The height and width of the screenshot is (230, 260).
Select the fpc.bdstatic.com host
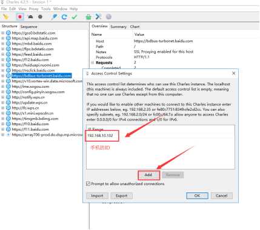click(33, 49)
